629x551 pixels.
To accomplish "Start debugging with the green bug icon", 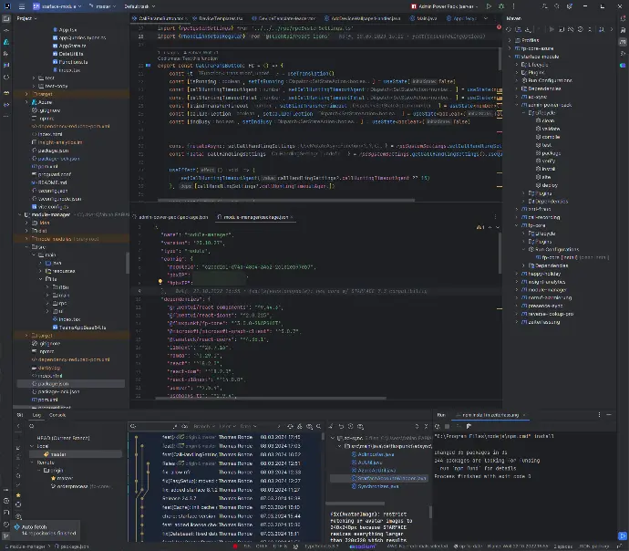I will [501, 6].
